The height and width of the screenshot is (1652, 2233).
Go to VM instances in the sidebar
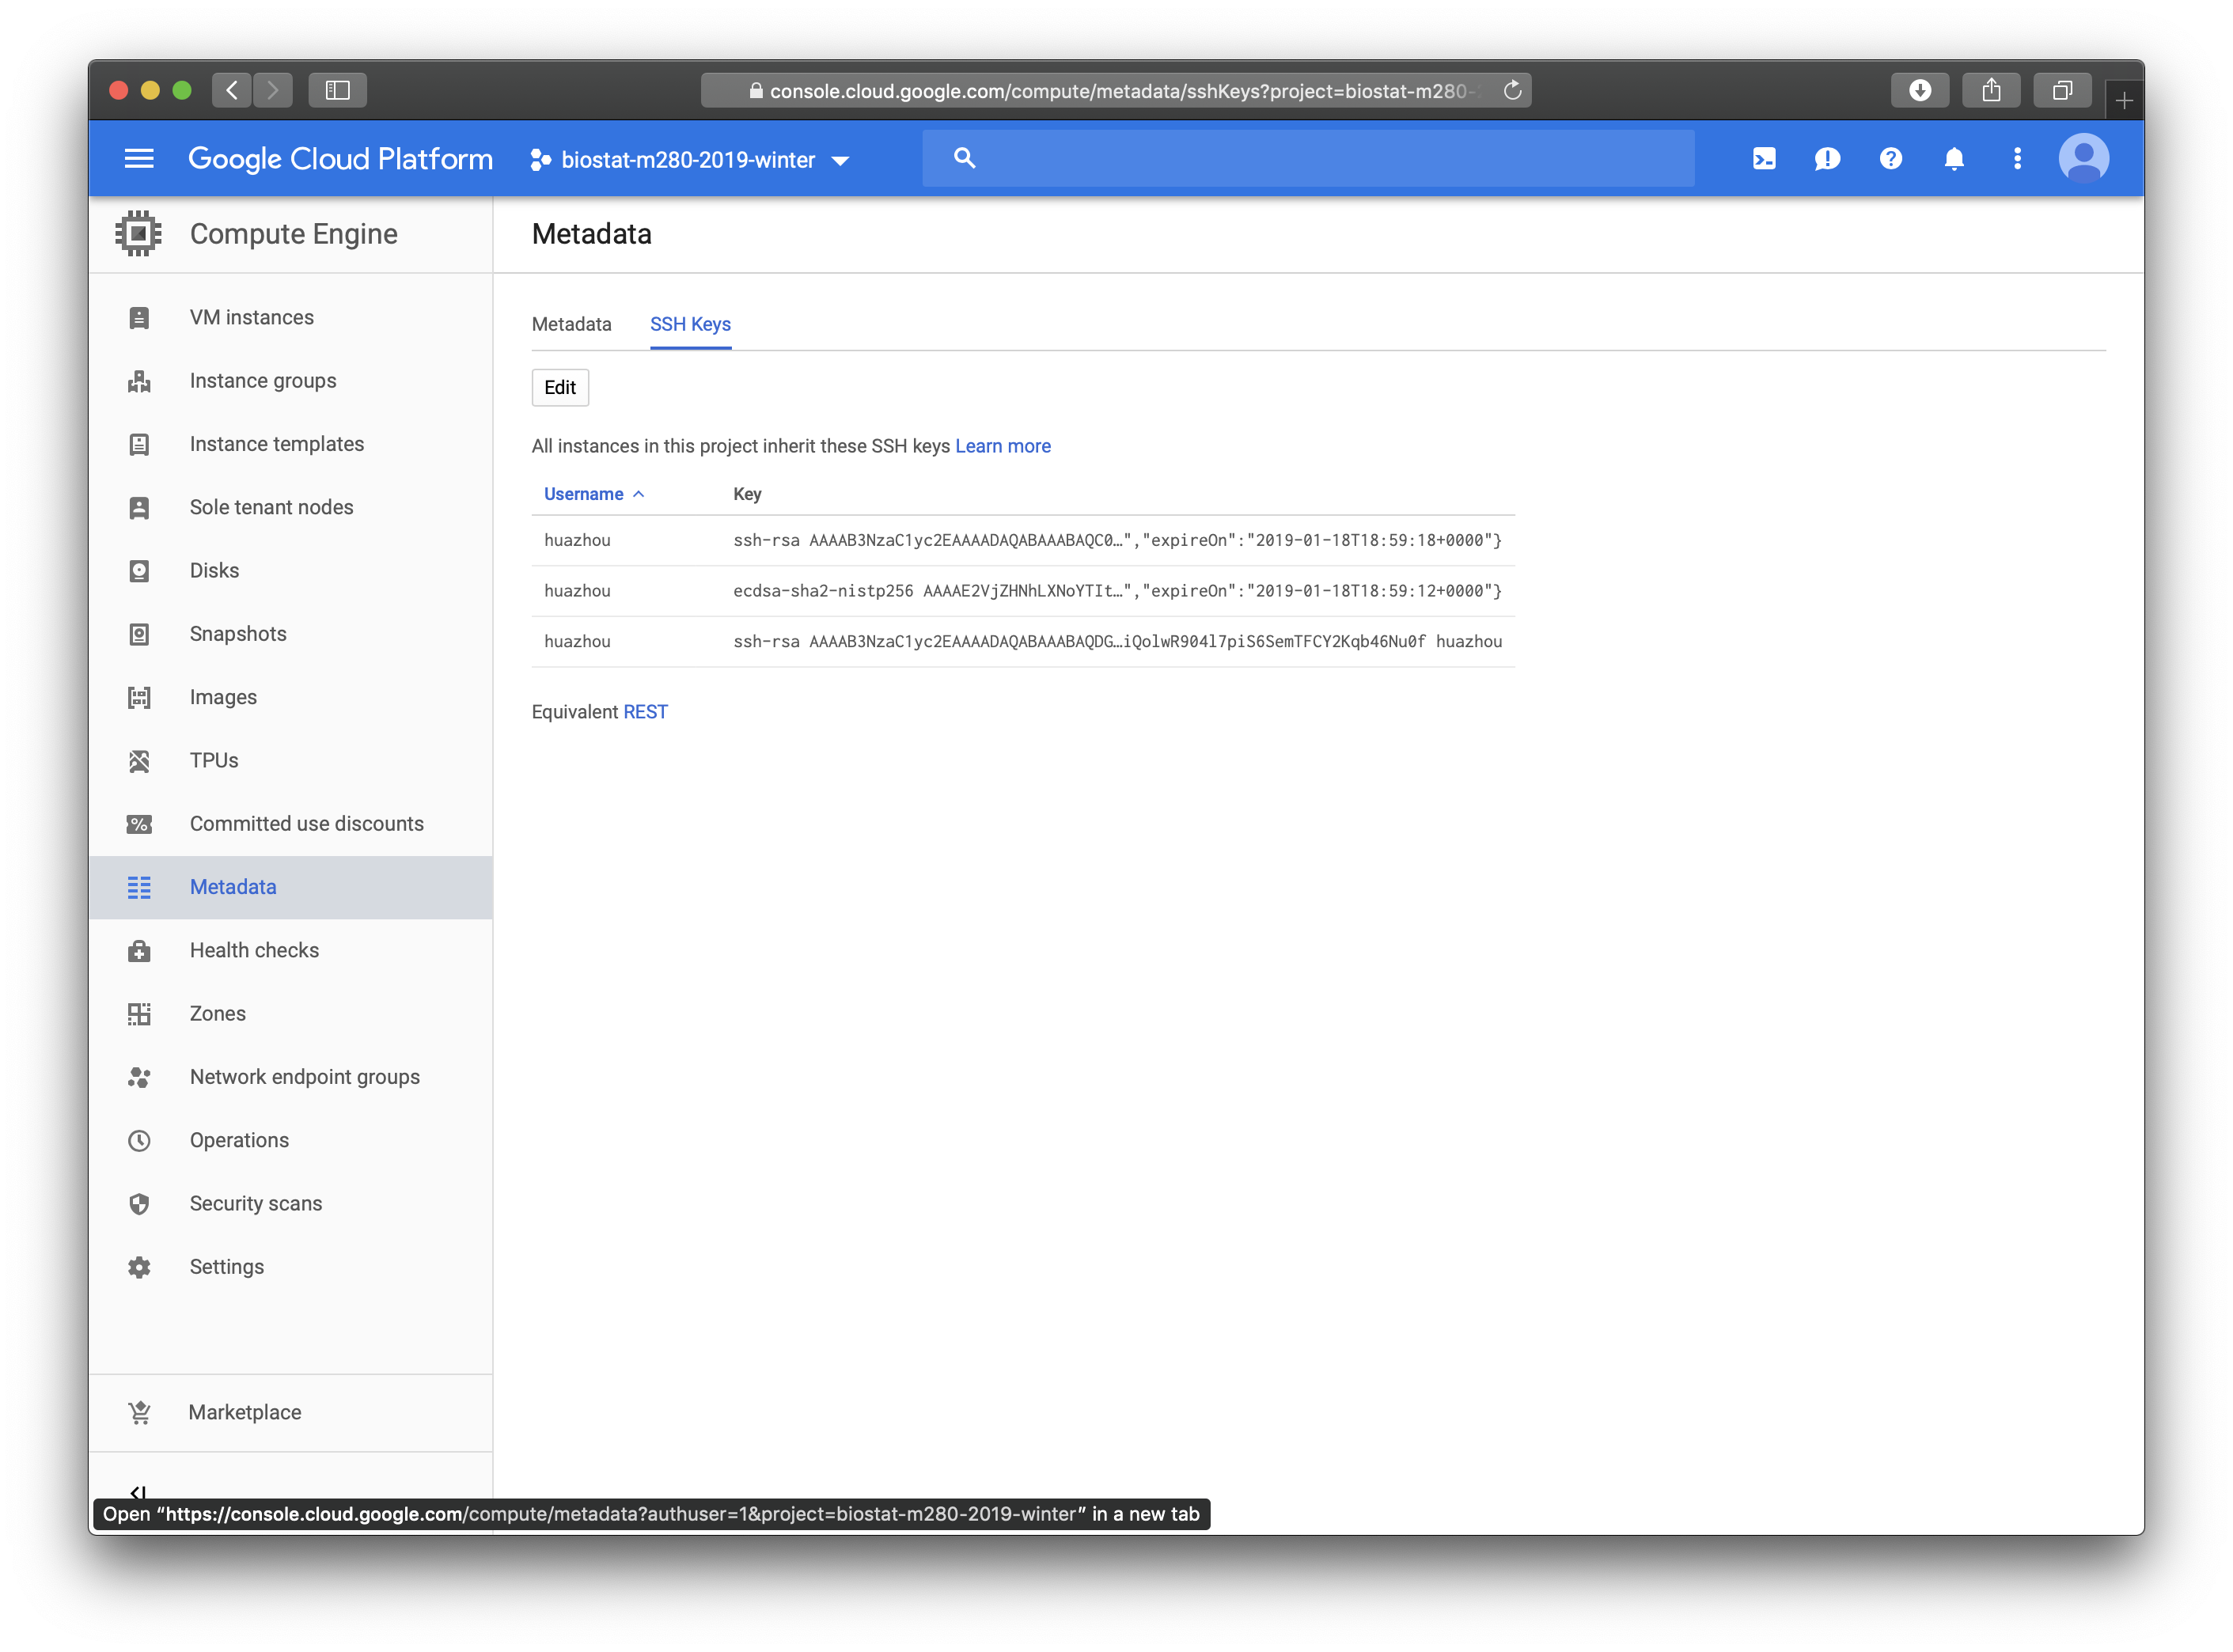[252, 318]
